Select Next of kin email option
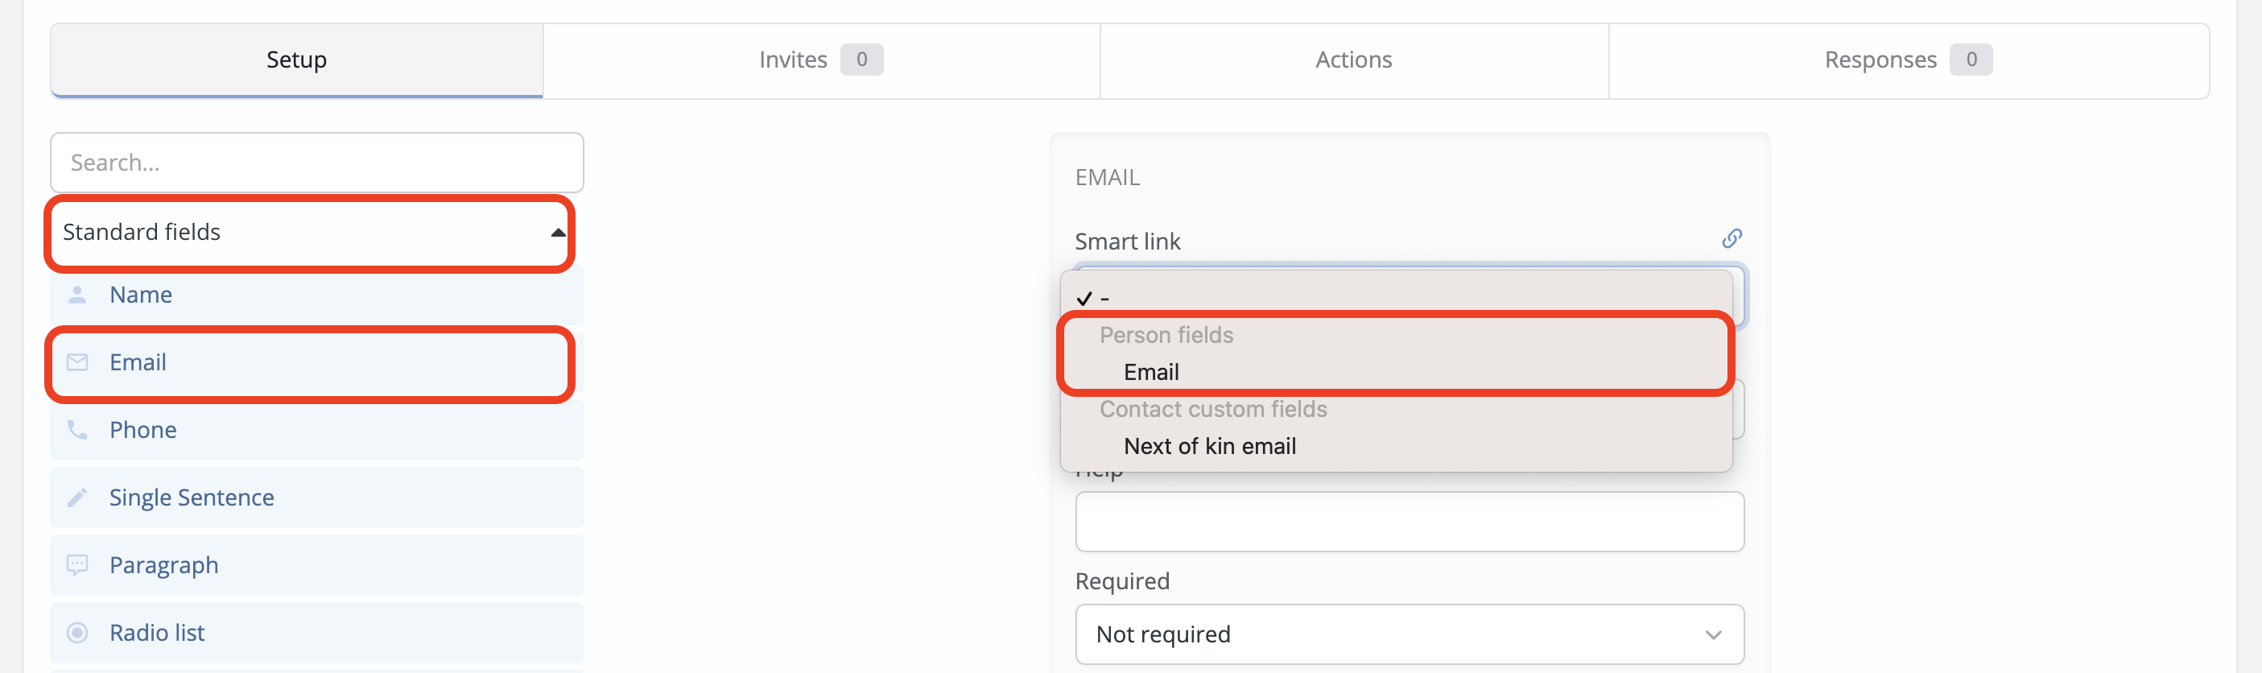Screen dimensions: 2262x673 (1209, 446)
